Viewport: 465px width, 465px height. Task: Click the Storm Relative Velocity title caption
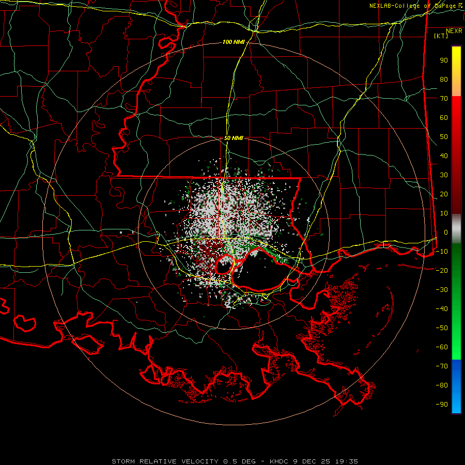(235, 461)
